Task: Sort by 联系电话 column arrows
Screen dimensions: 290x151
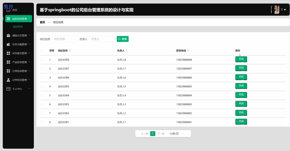Action: pos(188,50)
